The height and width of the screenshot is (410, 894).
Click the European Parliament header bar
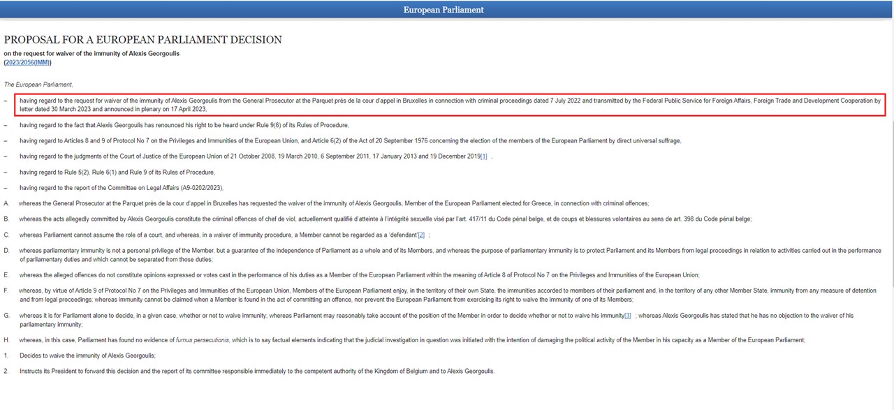tap(447, 10)
